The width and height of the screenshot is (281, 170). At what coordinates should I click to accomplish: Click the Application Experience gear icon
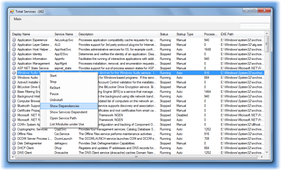pos(14,40)
